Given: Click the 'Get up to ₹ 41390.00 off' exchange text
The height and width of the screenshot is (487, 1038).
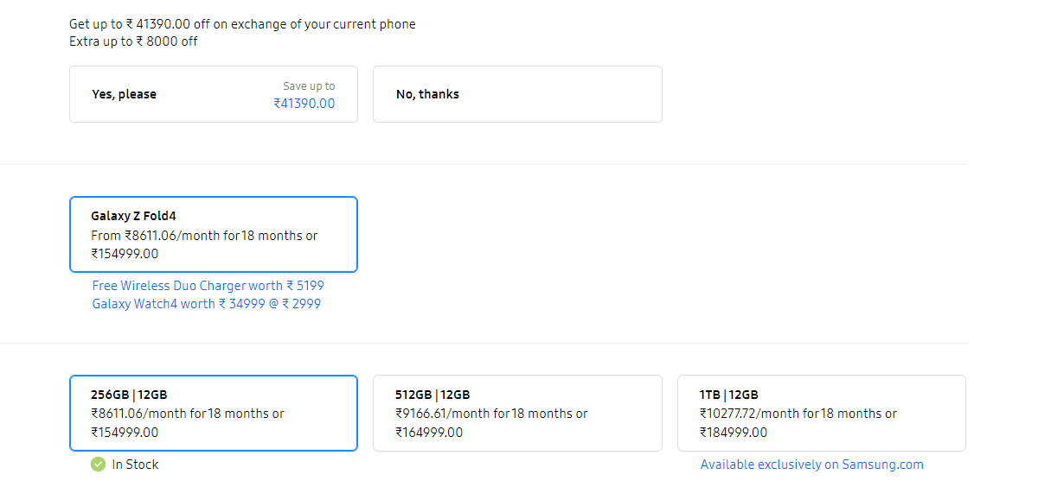Looking at the screenshot, I should 242,24.
